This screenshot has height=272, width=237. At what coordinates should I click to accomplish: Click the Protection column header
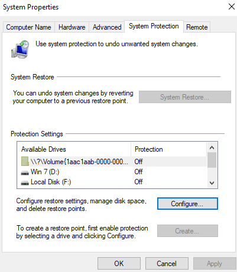(x=168, y=149)
